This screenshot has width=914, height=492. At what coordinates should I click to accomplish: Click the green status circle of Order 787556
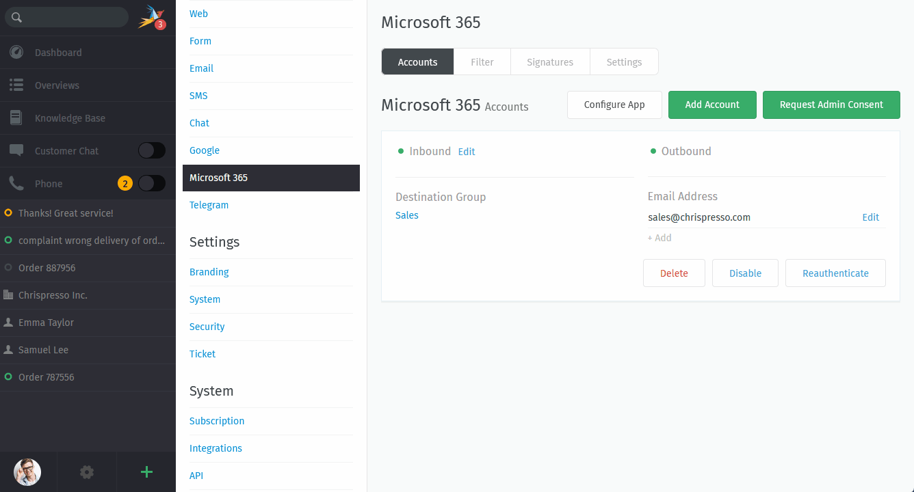8,377
